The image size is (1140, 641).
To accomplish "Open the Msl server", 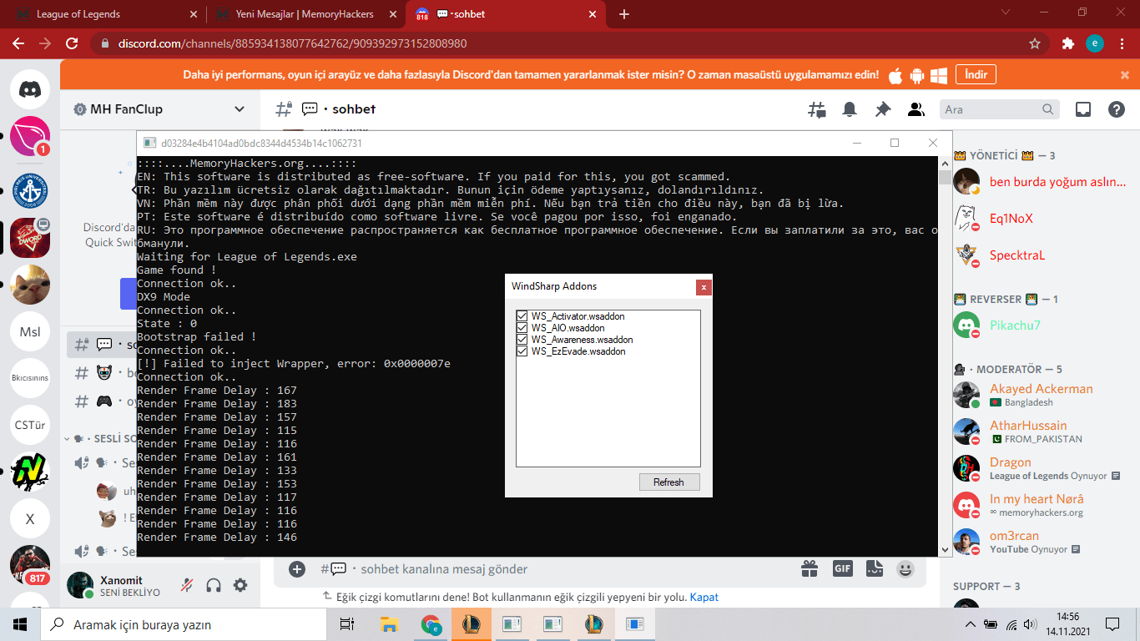I will pyautogui.click(x=30, y=331).
